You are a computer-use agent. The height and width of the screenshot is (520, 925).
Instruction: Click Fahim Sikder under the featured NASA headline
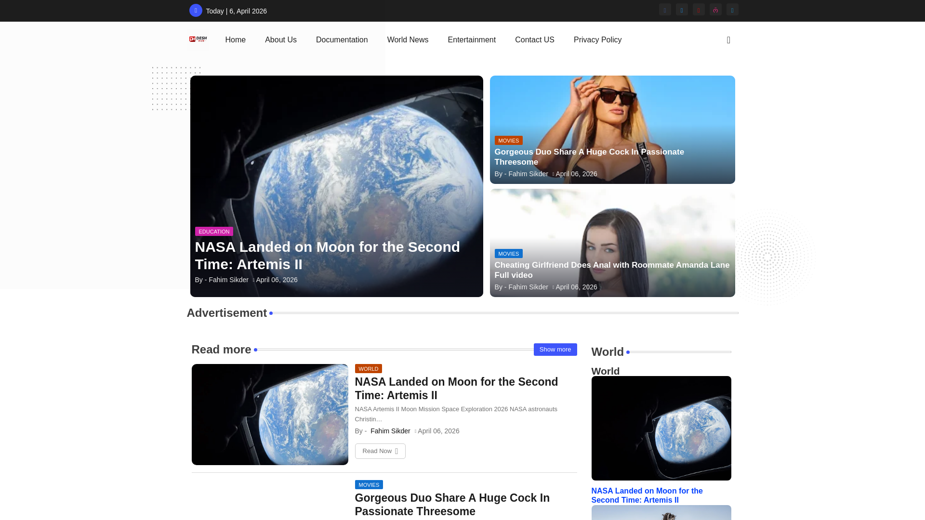point(228,280)
